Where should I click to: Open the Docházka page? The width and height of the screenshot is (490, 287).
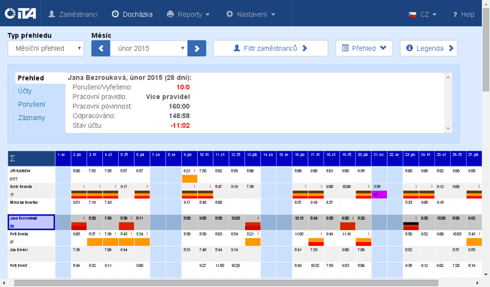point(132,14)
